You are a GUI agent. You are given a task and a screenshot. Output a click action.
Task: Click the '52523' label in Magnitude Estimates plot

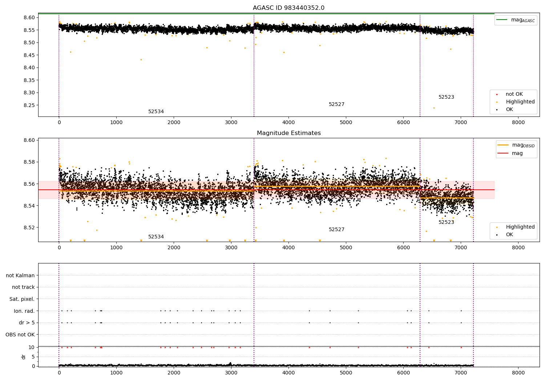point(446,222)
